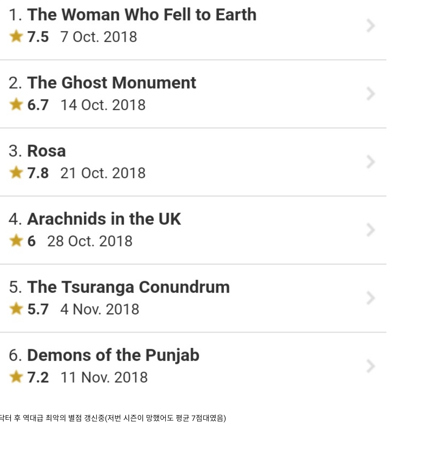Click the star icon beside rating 6.7
The image size is (445, 449).
click(16, 104)
